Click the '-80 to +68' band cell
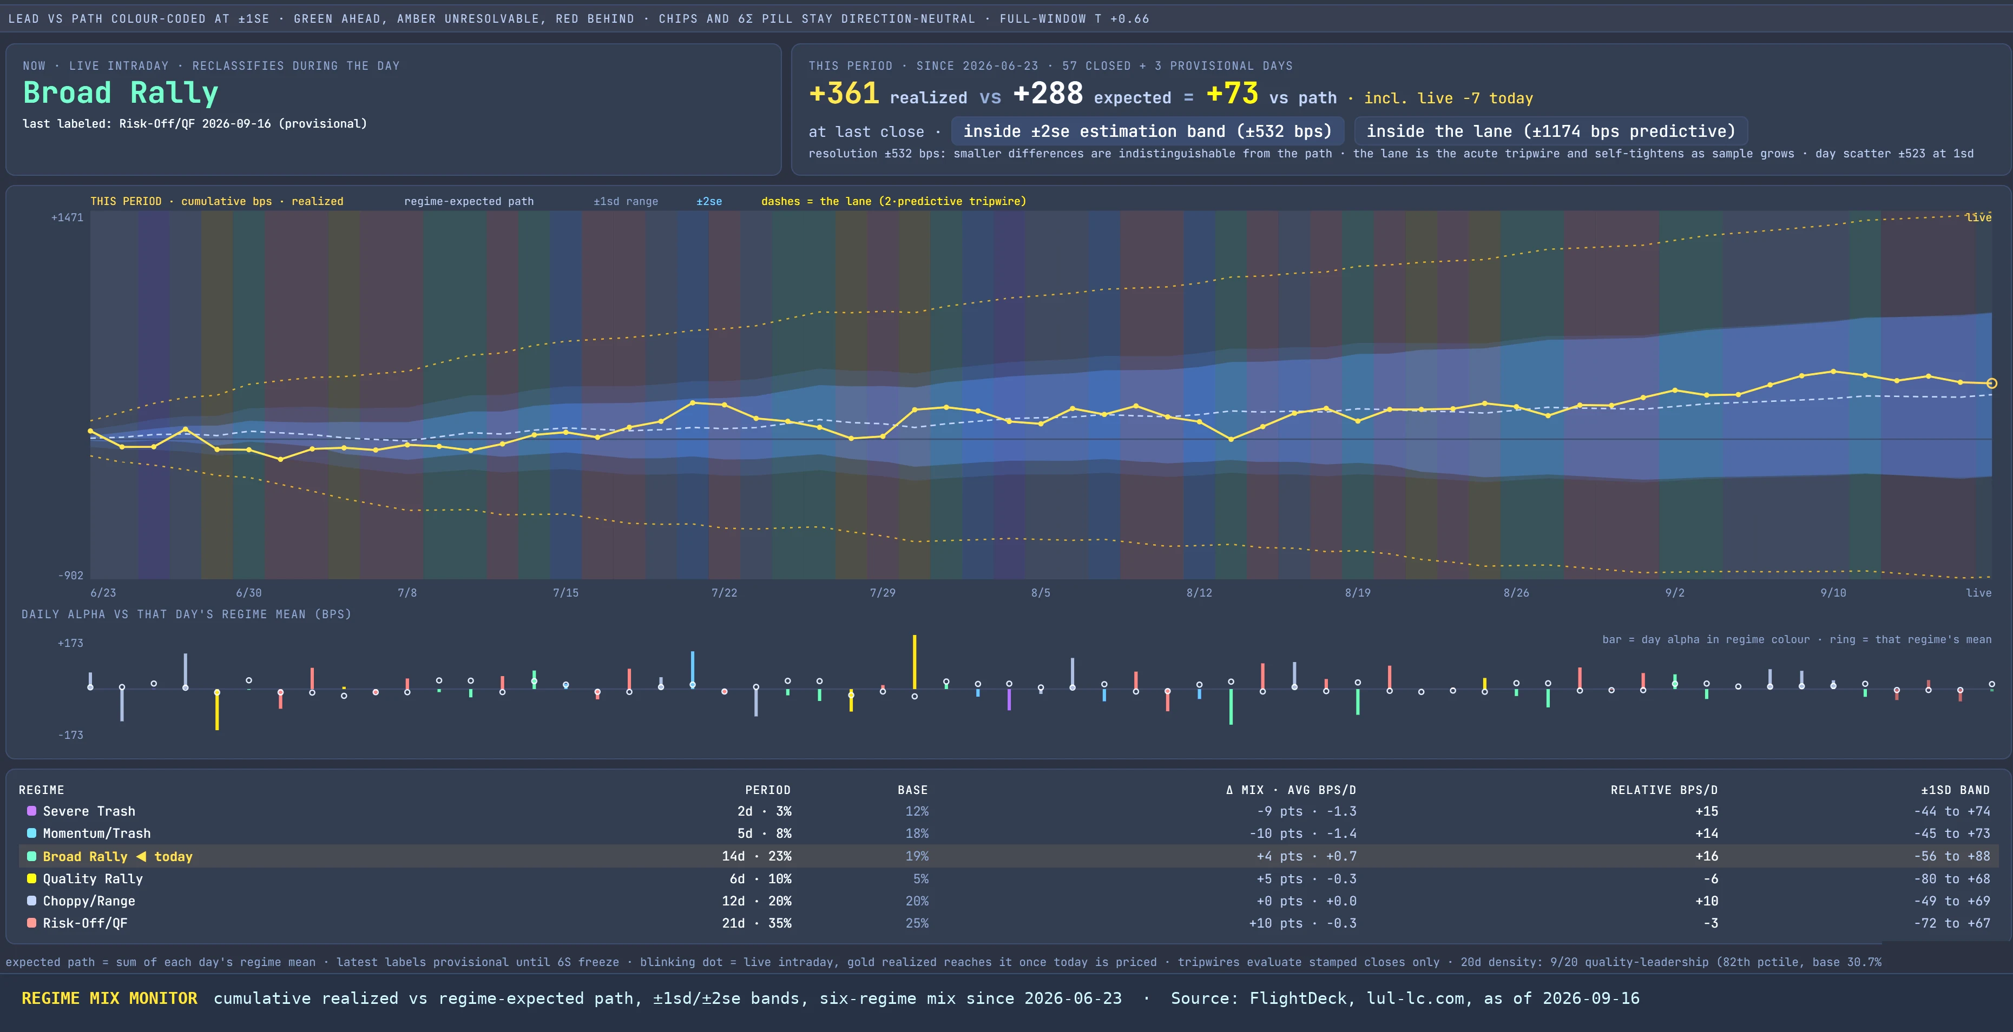Viewport: 2013px width, 1032px height. click(1952, 878)
